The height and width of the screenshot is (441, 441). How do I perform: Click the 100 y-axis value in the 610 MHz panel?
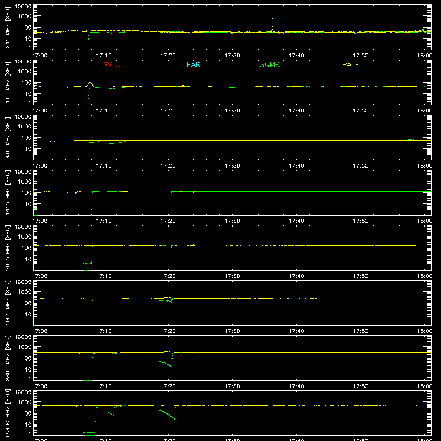click(x=26, y=137)
